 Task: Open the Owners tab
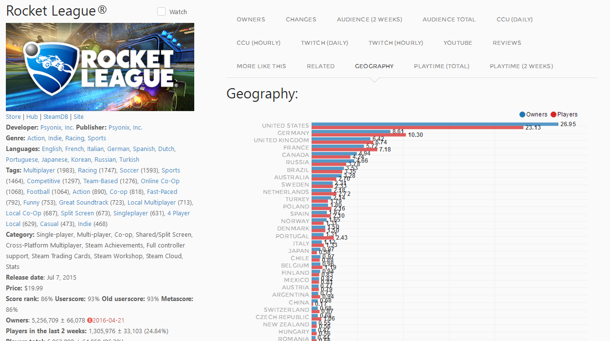coord(251,19)
